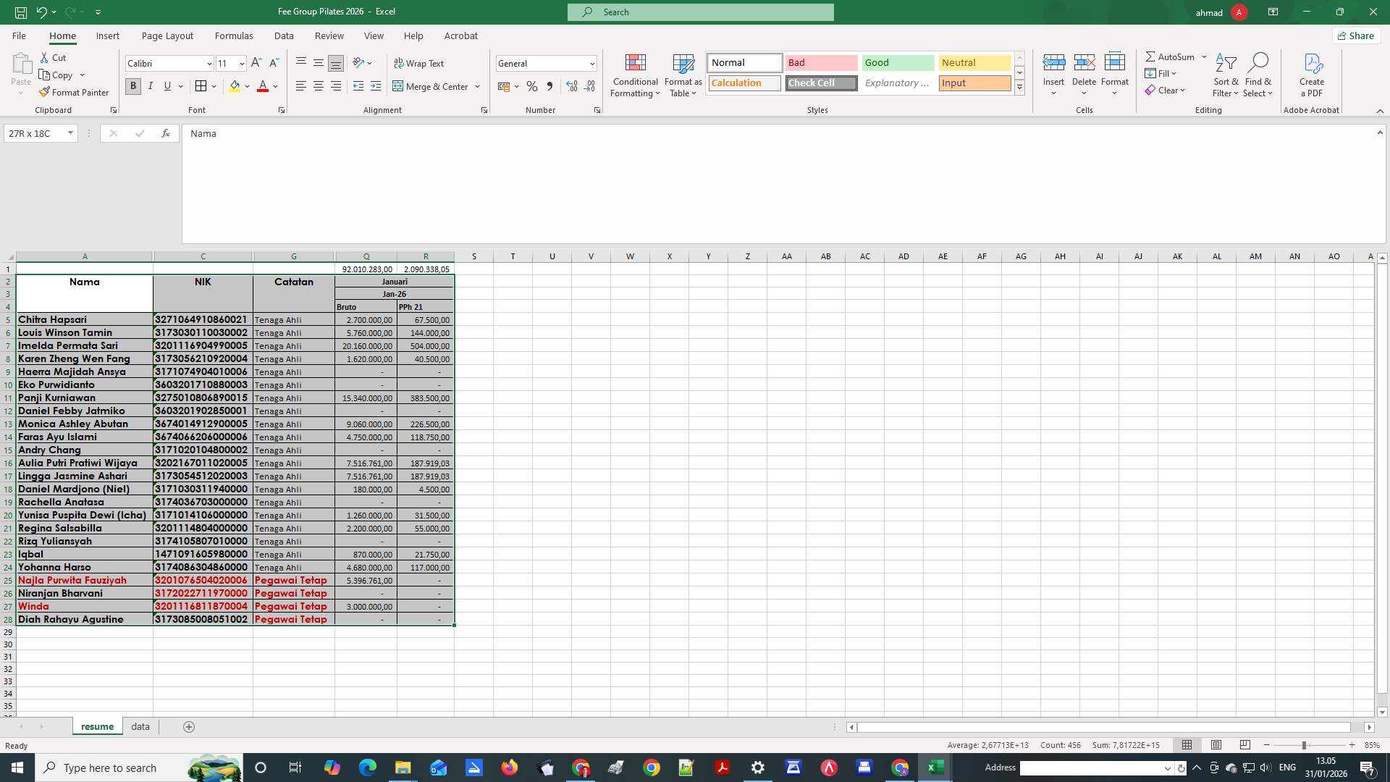The height and width of the screenshot is (782, 1390).
Task: Select the Wrap Text icon
Action: pos(400,63)
